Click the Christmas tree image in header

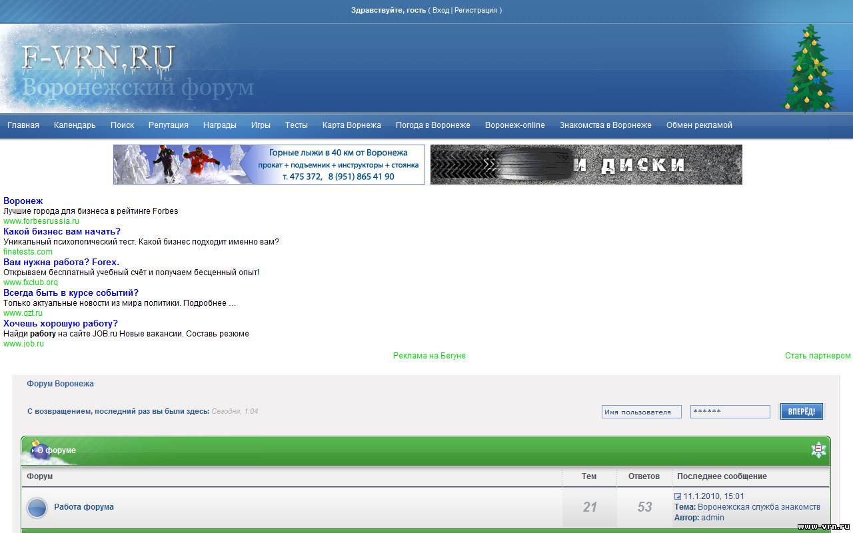pos(808,69)
